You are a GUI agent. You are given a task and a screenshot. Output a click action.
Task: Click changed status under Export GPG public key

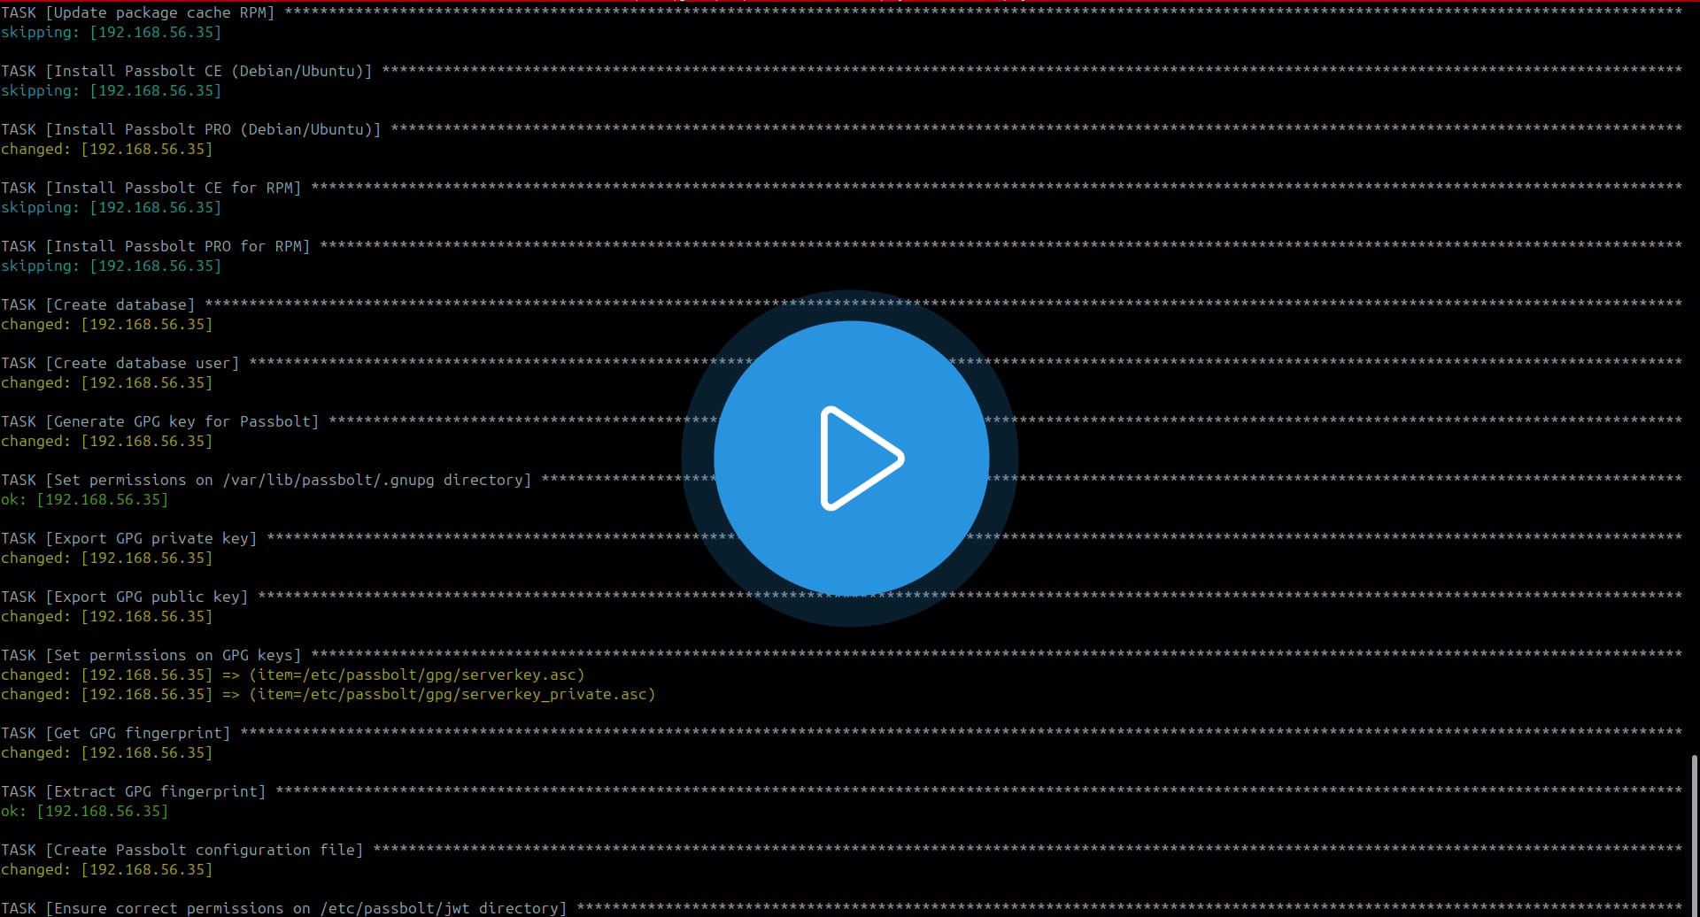click(x=107, y=616)
